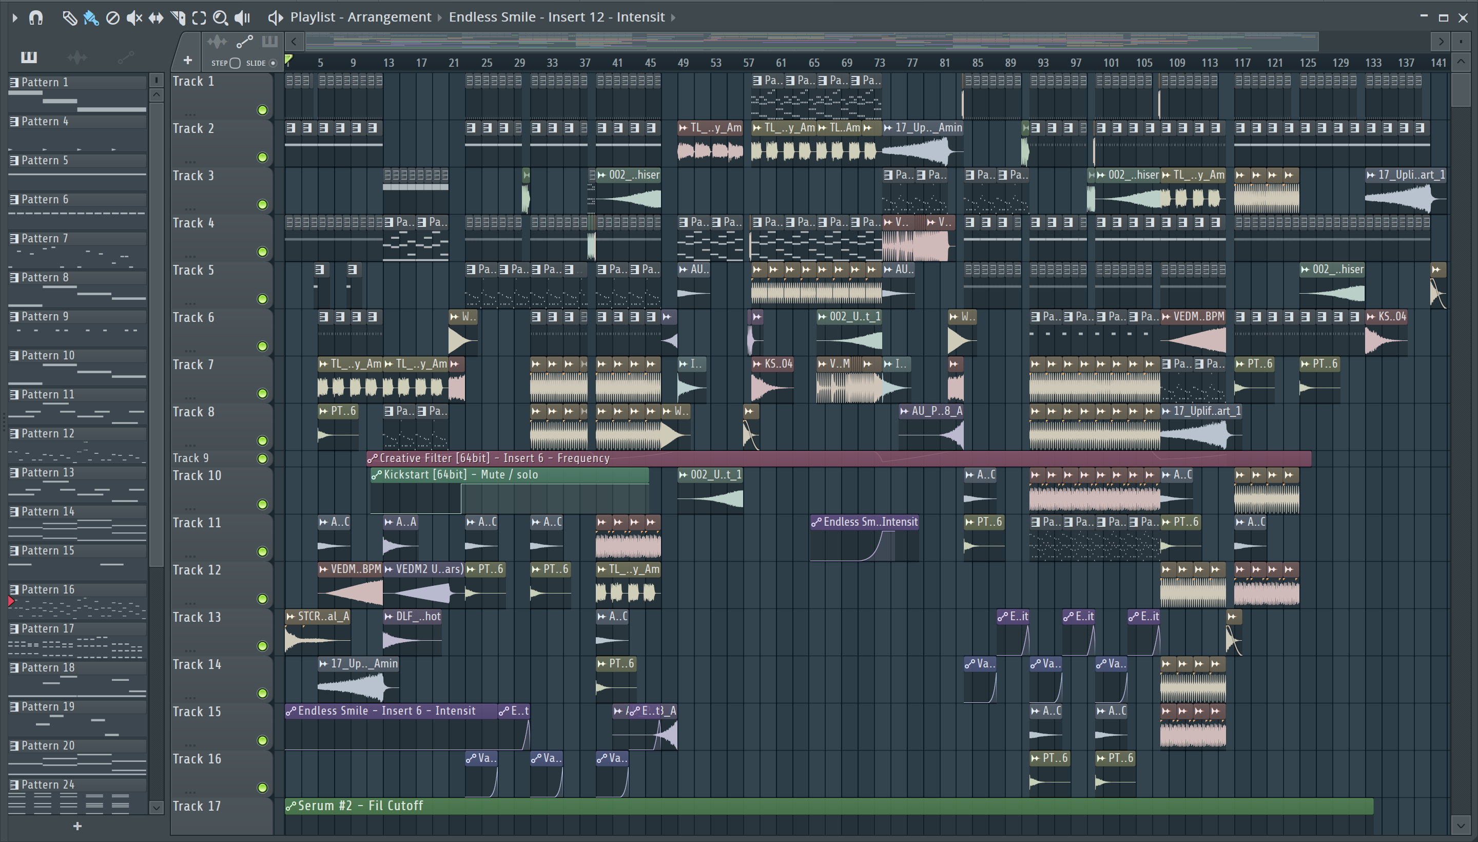This screenshot has width=1478, height=842.
Task: Mute Track 3 with its green LED
Action: click(x=262, y=205)
